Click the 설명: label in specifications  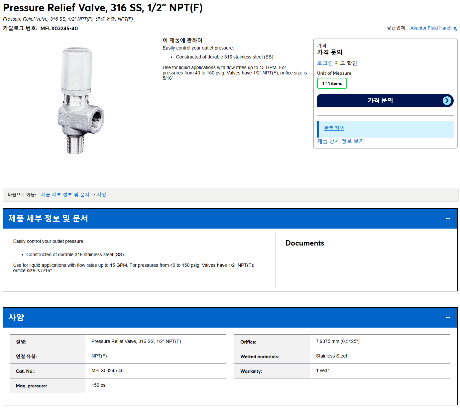(21, 342)
